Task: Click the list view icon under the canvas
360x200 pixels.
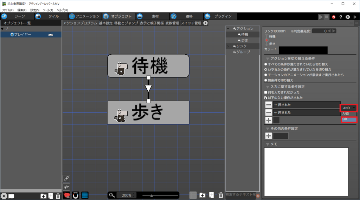Action: click(x=193, y=195)
